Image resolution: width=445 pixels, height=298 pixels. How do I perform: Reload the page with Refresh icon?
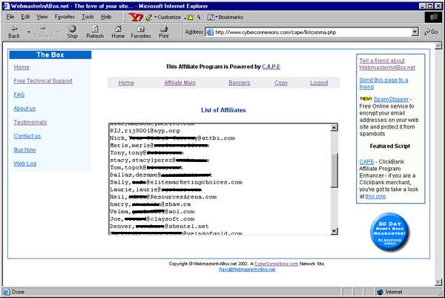point(95,32)
